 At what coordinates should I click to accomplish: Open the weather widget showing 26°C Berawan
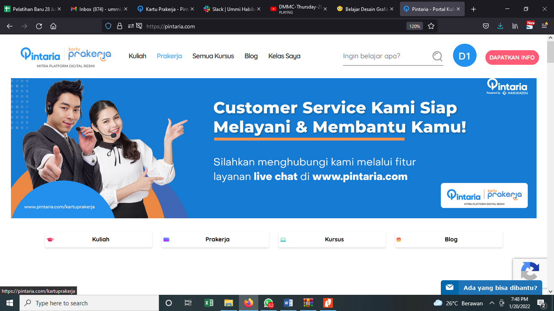click(458, 303)
